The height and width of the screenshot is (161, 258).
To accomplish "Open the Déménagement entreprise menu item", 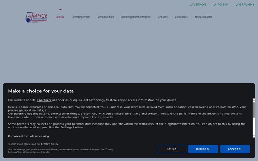I will click(136, 17).
